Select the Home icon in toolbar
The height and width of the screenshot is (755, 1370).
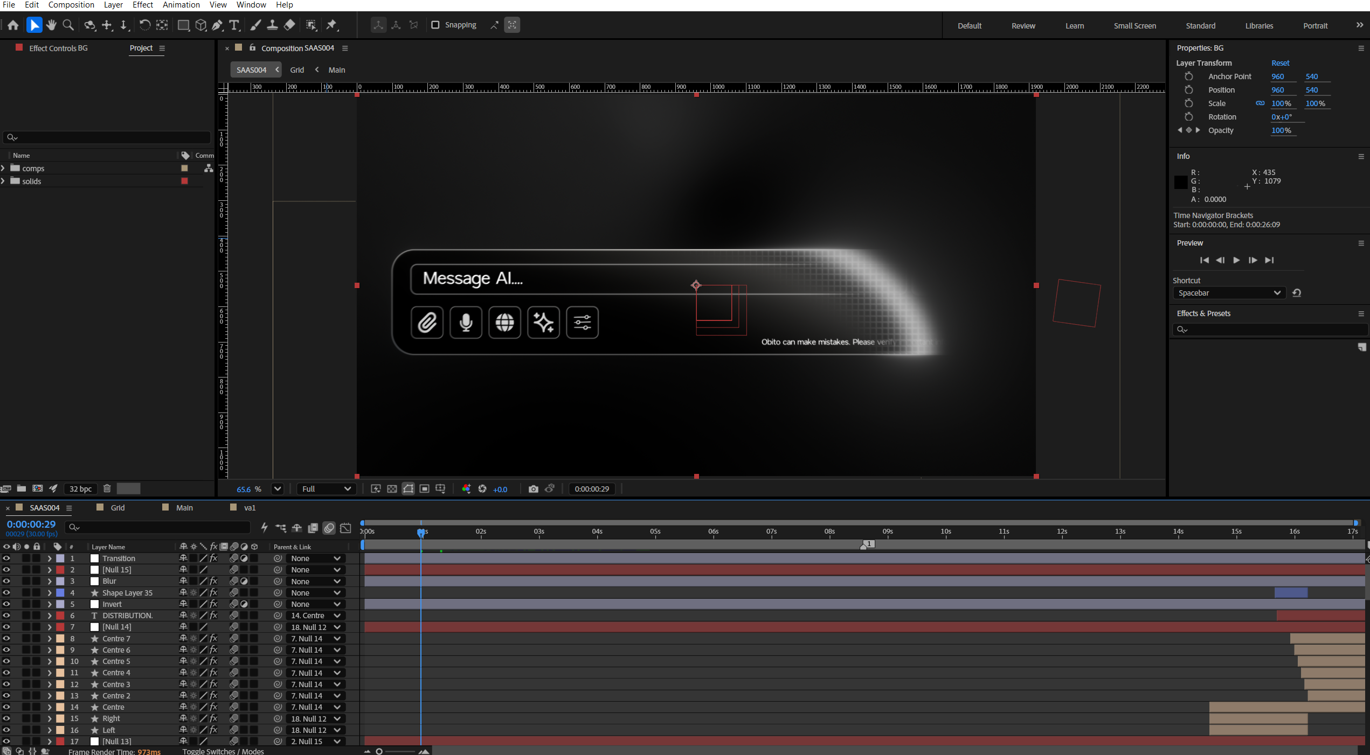[x=13, y=25]
